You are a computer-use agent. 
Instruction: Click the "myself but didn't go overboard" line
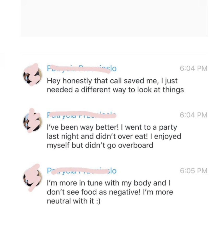click(100, 145)
